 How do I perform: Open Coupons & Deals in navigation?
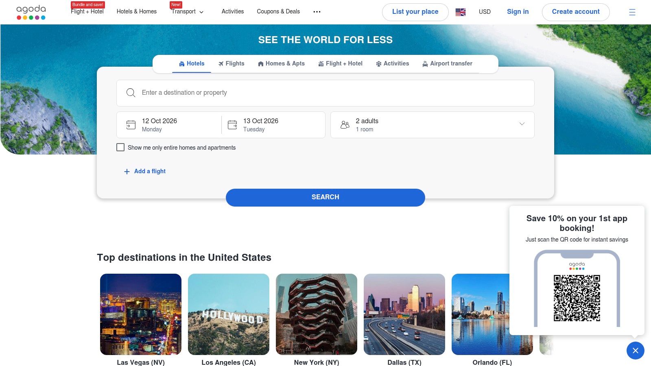pos(278,11)
